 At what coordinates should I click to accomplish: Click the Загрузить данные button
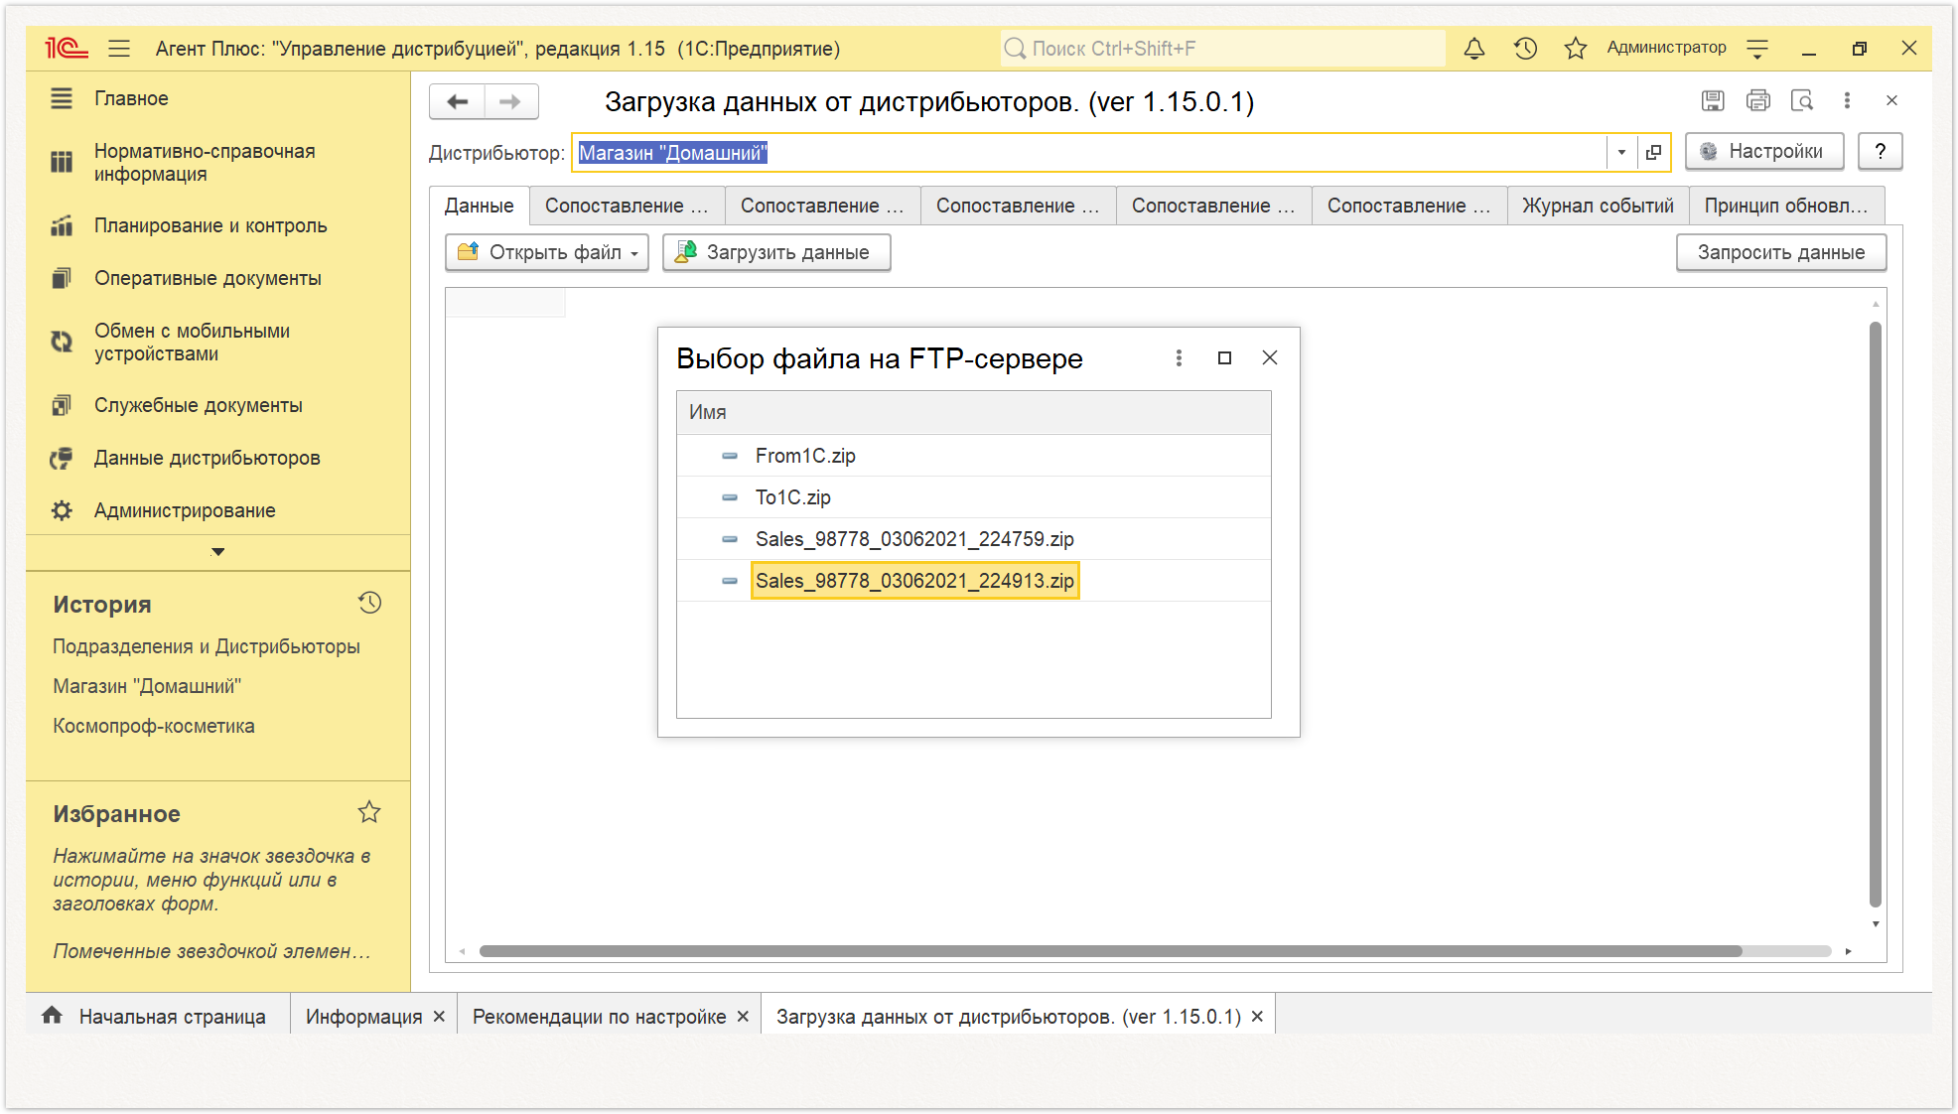click(x=776, y=252)
